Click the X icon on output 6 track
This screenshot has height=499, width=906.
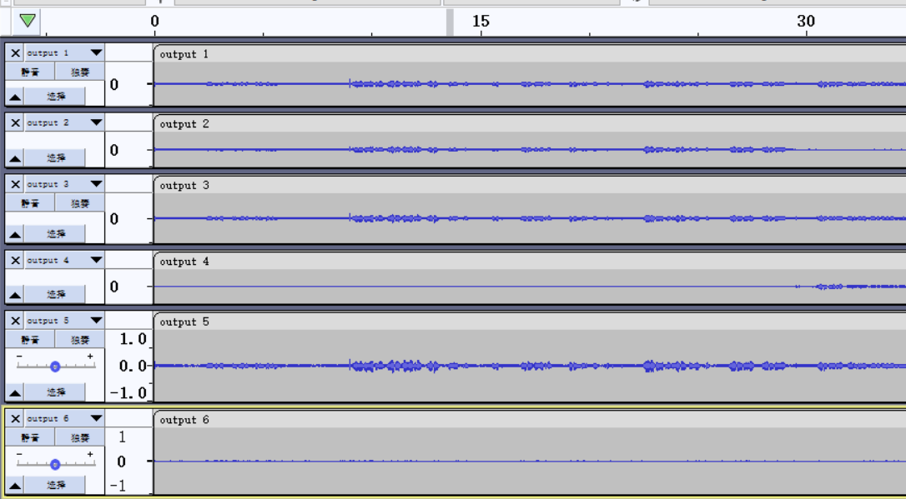(16, 419)
